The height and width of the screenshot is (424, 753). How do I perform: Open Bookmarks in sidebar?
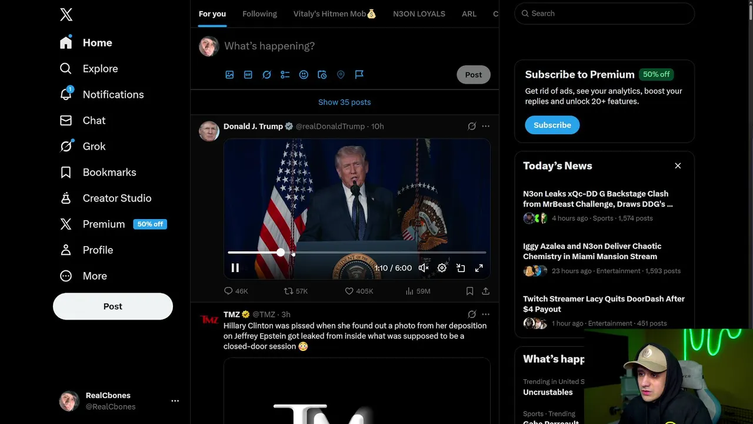(x=98, y=173)
